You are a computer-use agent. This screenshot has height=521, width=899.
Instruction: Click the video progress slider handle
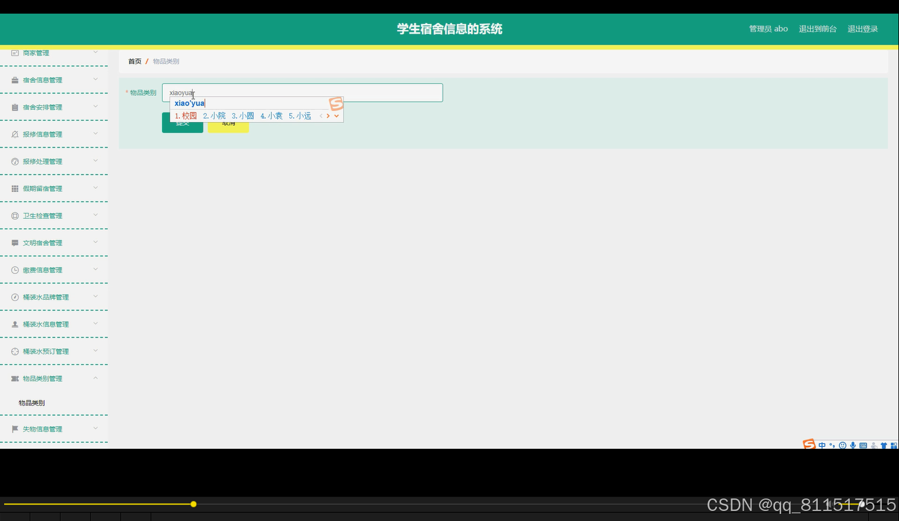click(193, 504)
